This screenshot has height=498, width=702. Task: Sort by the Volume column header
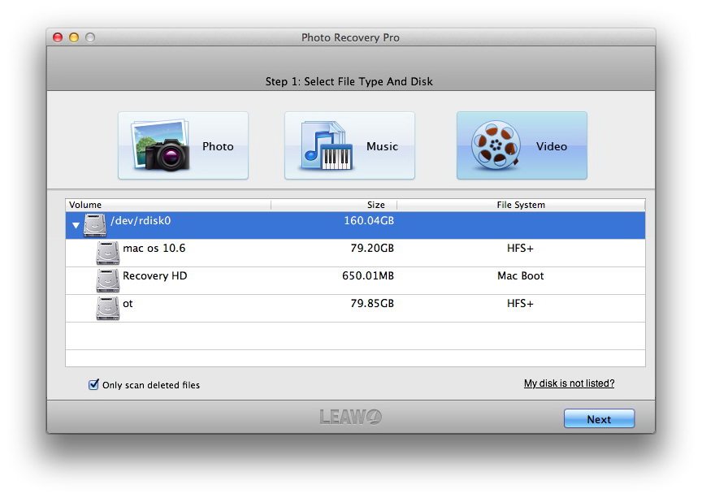(167, 205)
